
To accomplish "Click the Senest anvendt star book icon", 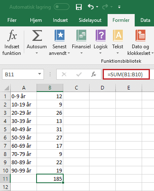I will [x=60, y=35].
